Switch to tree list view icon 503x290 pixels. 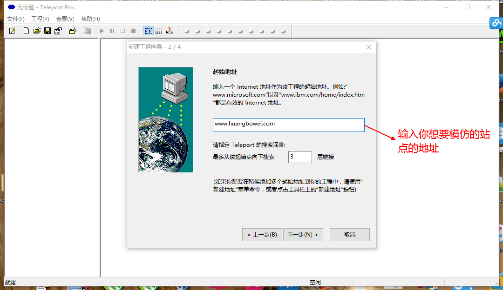click(148, 31)
